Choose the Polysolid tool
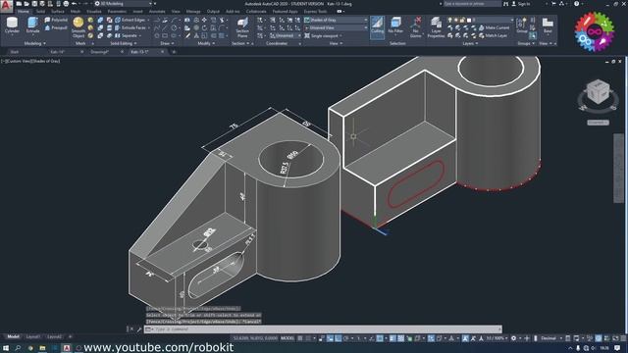Image resolution: width=628 pixels, height=353 pixels. click(x=56, y=20)
